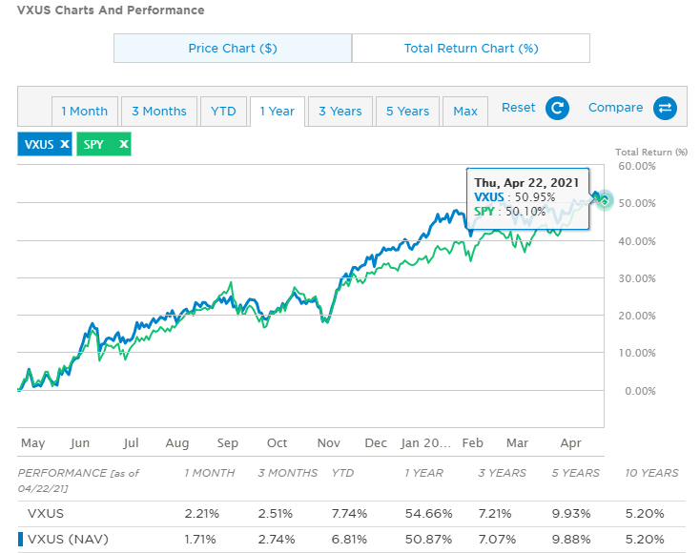Click the circular Reset refresh icon

[557, 108]
